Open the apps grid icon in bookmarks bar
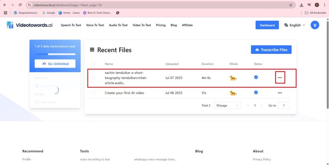 click(6, 13)
